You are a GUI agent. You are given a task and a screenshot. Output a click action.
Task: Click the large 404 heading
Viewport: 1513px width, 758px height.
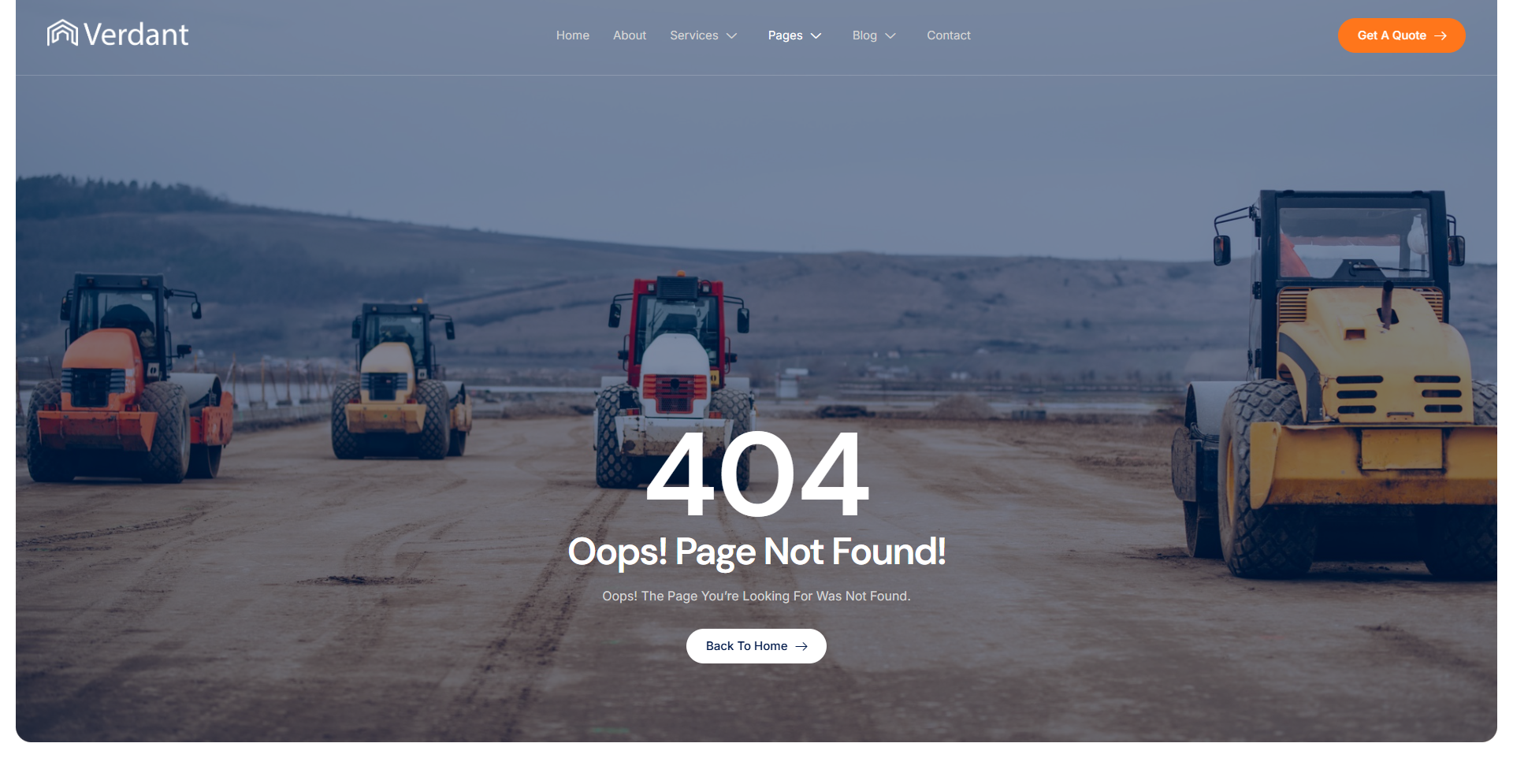(757, 474)
